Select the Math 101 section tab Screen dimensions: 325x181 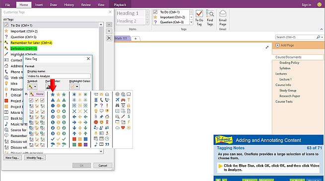pyautogui.click(x=122, y=38)
